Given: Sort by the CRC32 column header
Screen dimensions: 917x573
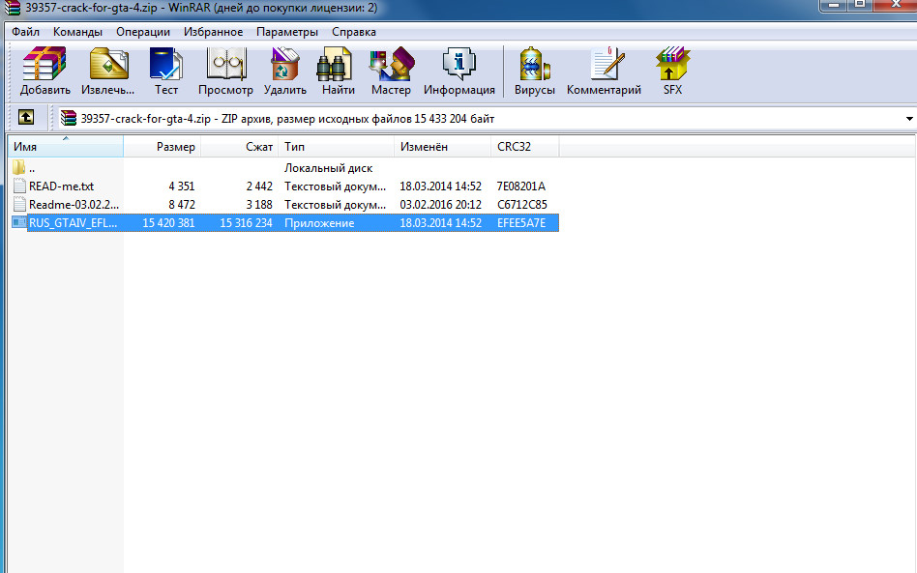Looking at the screenshot, I should pos(525,147).
